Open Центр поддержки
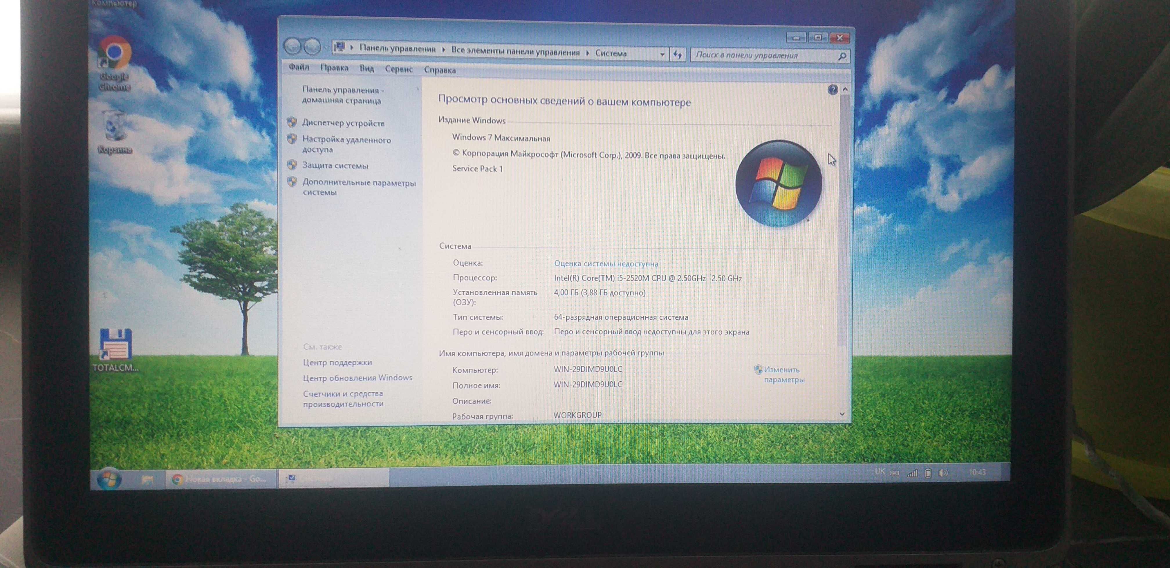This screenshot has height=568, width=1170. click(337, 362)
